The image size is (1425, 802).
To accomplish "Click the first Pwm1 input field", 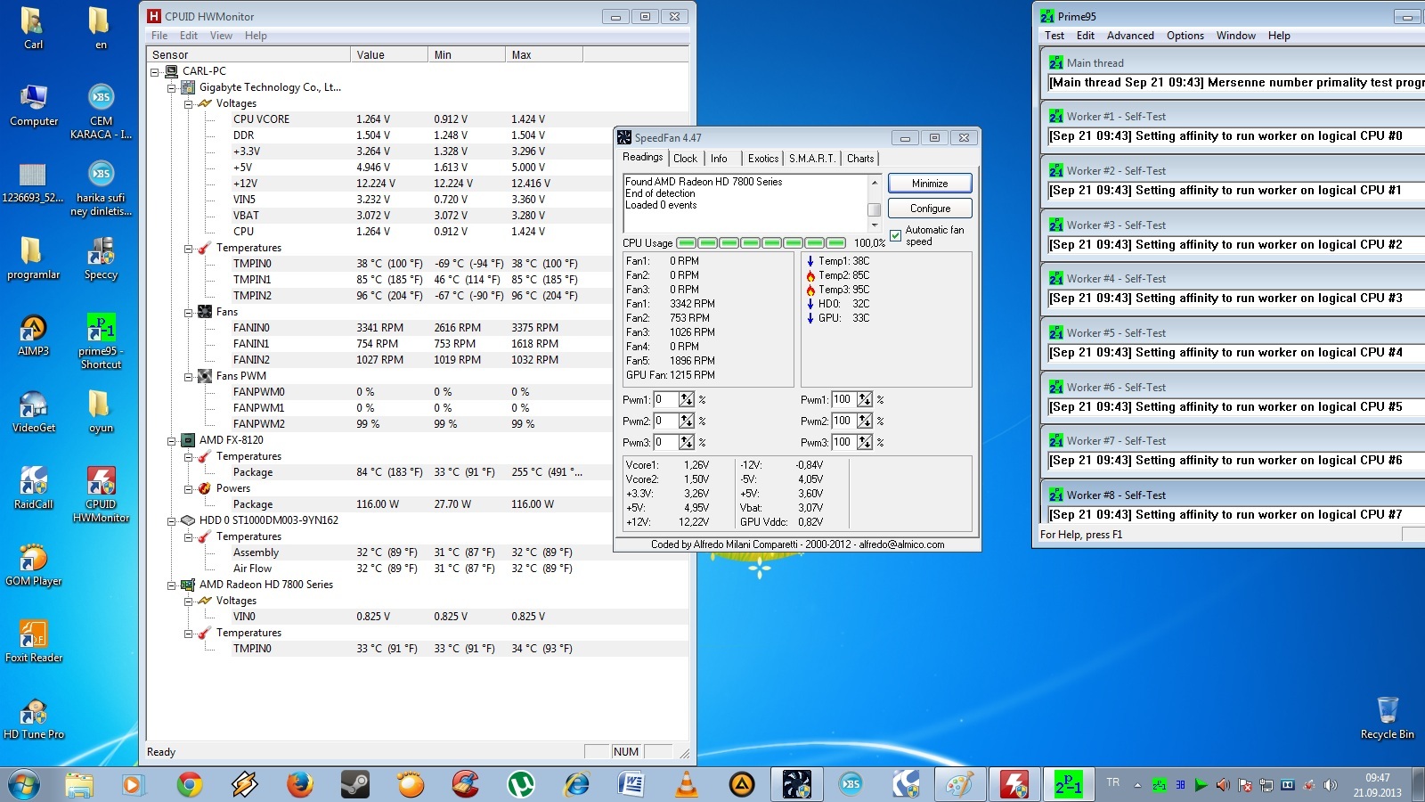I will [x=666, y=399].
